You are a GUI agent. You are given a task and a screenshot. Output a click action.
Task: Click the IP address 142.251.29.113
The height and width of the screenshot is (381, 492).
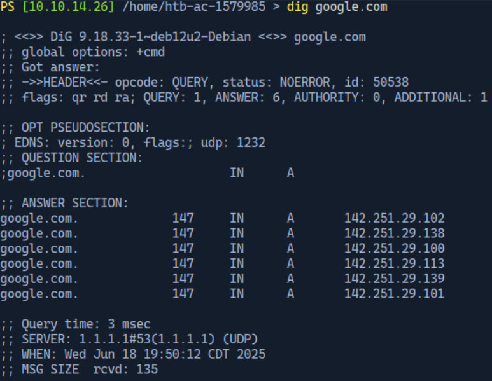pos(394,263)
